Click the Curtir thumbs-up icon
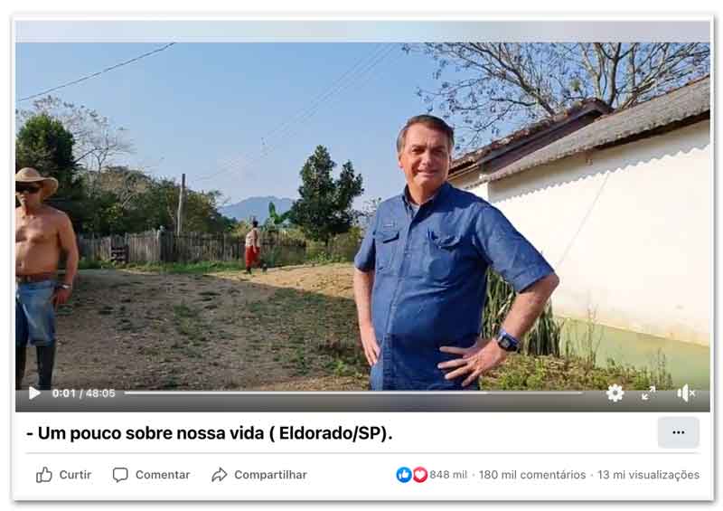Screen dimensions: 723x511 [43, 475]
